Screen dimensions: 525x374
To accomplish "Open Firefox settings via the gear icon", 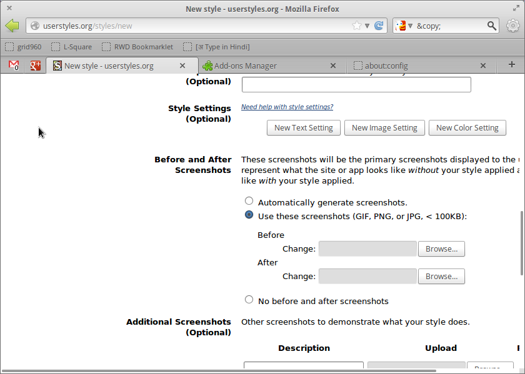I will click(513, 26).
